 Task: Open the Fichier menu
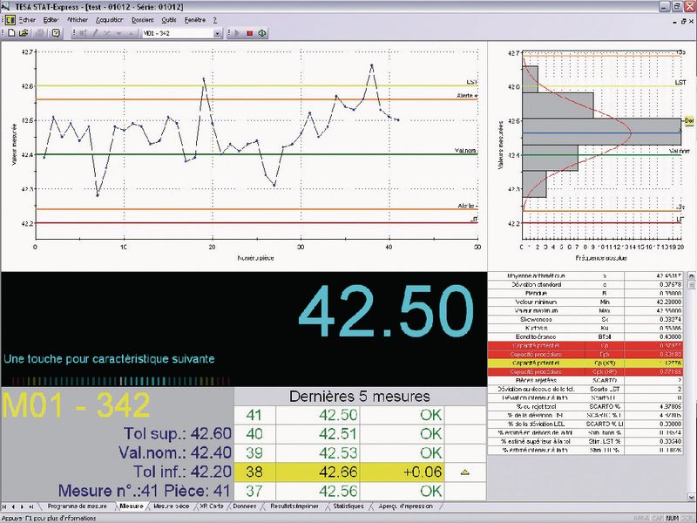coord(27,18)
